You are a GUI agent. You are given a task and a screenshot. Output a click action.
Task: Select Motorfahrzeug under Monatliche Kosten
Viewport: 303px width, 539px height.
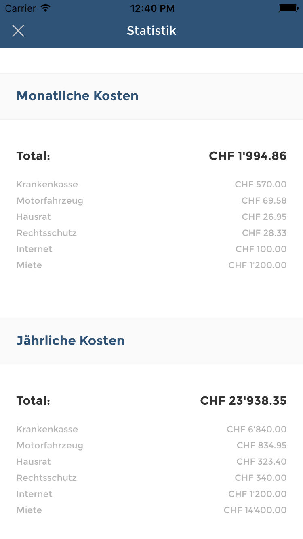(50, 201)
